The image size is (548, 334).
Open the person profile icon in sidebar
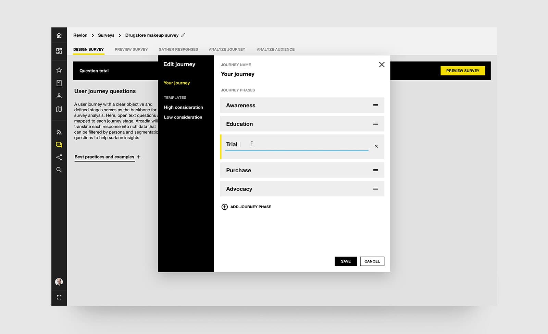coord(59,96)
